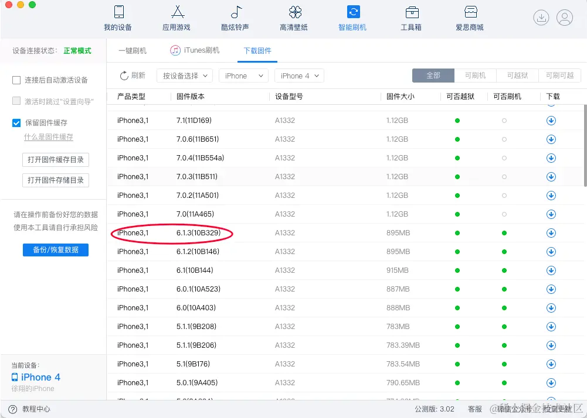
Task: Select the 下载固件 tab
Action: pos(257,50)
